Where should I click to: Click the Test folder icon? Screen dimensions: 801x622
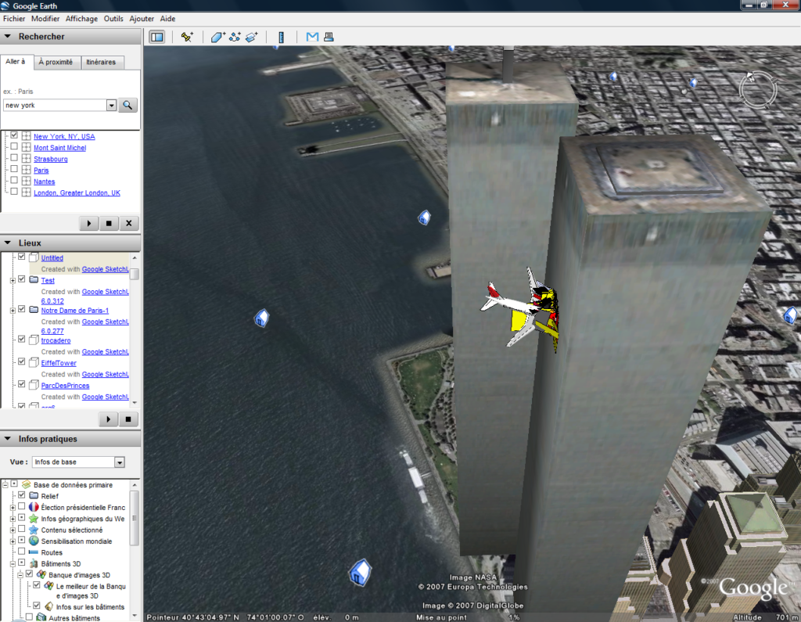click(34, 279)
